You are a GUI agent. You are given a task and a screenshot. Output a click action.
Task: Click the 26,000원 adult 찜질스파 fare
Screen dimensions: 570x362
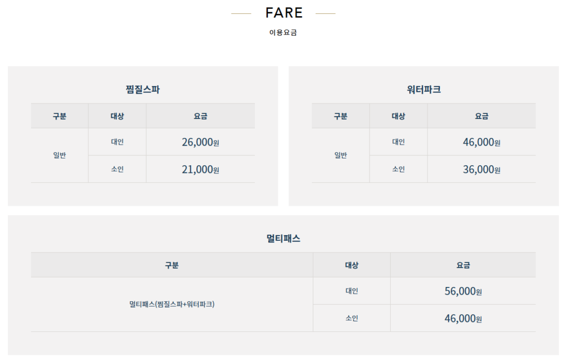200,142
